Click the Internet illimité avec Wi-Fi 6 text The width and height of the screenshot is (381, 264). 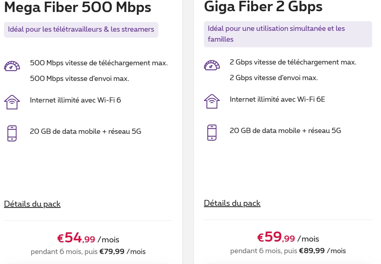pyautogui.click(x=76, y=100)
